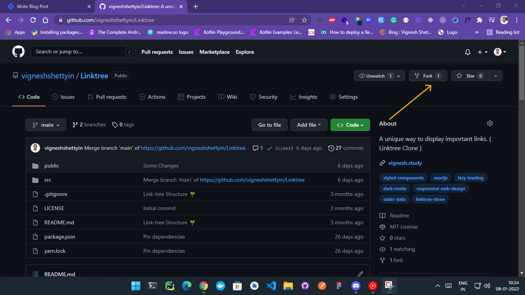525x295 pixels.
Task: Open Figma from taskbar
Action: [339, 286]
